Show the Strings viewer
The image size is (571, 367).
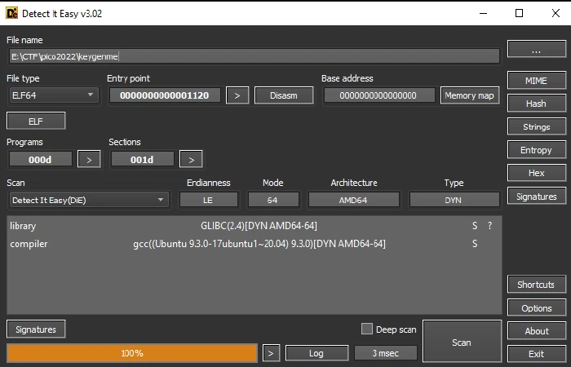(537, 126)
